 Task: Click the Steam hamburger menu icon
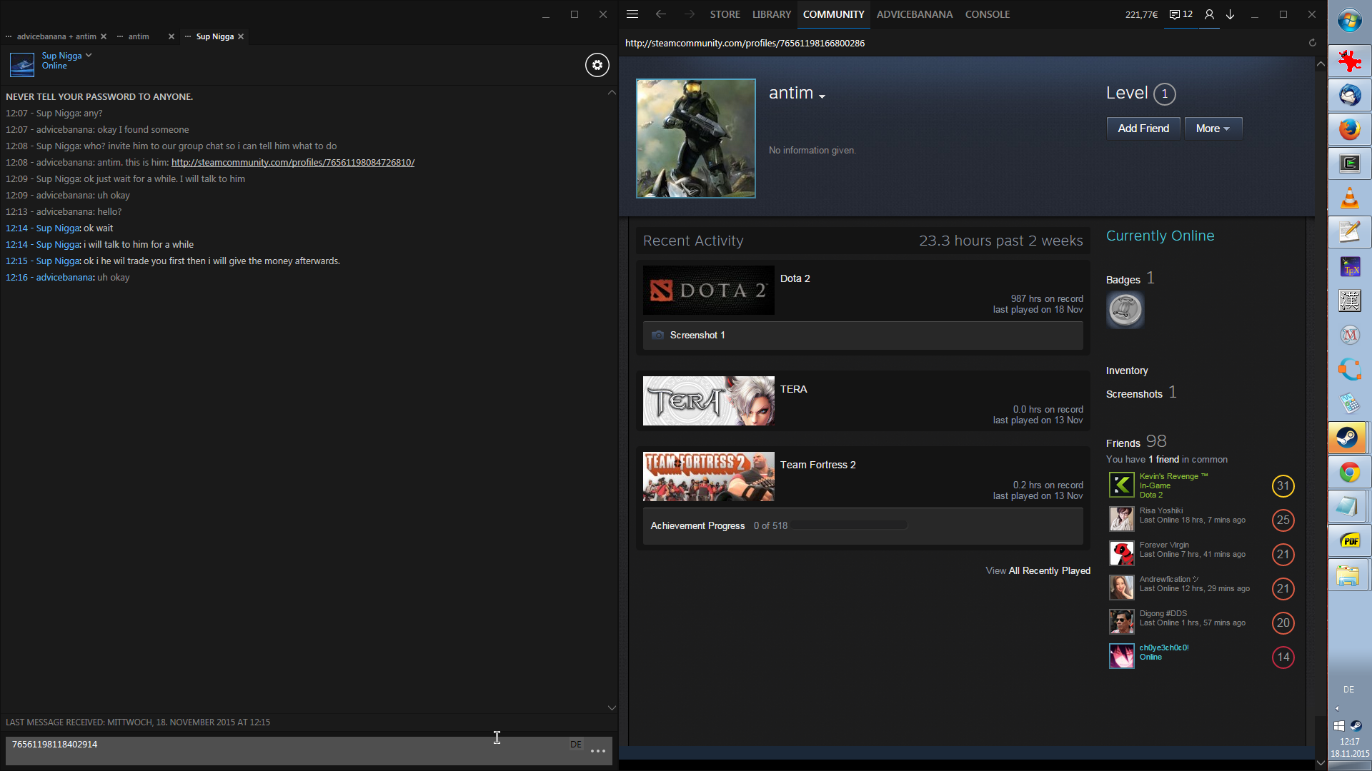[632, 14]
